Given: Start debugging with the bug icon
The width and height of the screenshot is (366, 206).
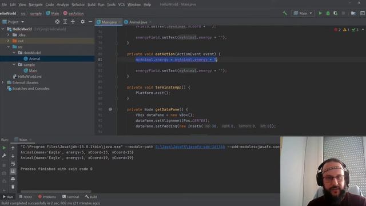Looking at the screenshot, I should (328, 13).
